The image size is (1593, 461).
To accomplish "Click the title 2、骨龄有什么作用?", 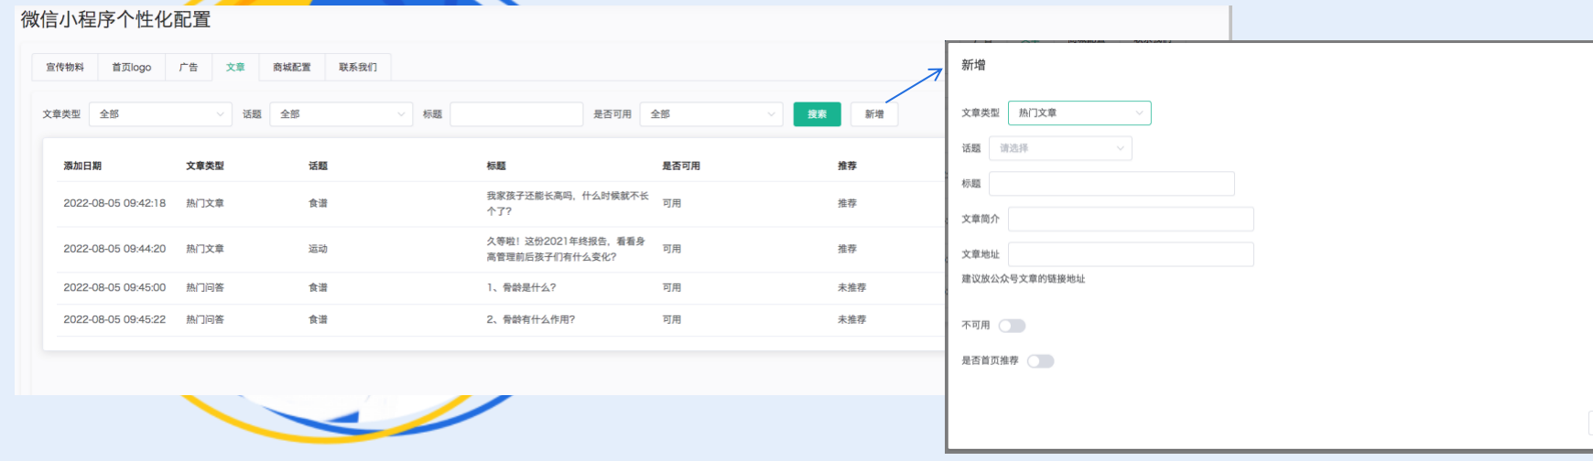I will 531,320.
